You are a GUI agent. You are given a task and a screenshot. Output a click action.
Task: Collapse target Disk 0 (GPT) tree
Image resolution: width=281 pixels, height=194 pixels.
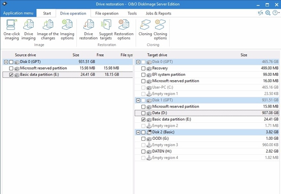click(138, 62)
